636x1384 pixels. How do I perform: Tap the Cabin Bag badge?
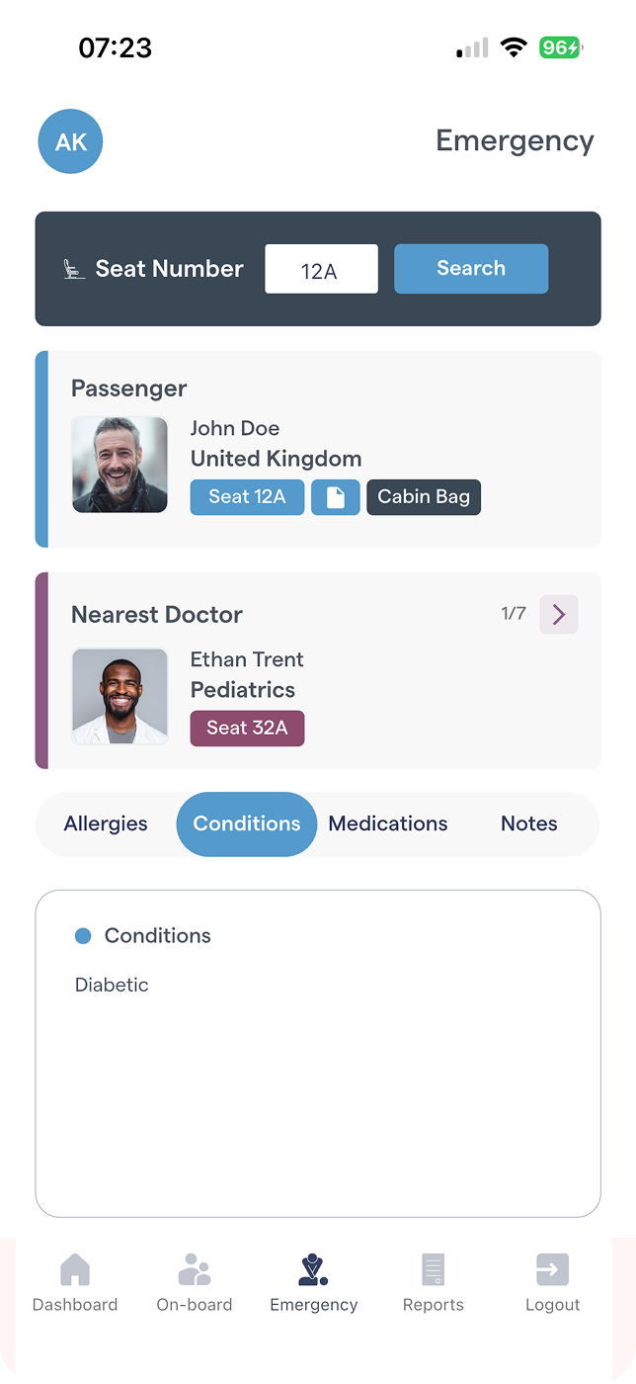click(x=424, y=497)
